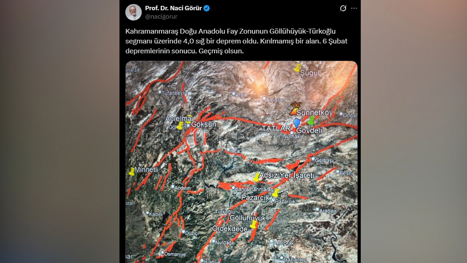Click the yellow pin at Göllühüyük

click(x=253, y=224)
